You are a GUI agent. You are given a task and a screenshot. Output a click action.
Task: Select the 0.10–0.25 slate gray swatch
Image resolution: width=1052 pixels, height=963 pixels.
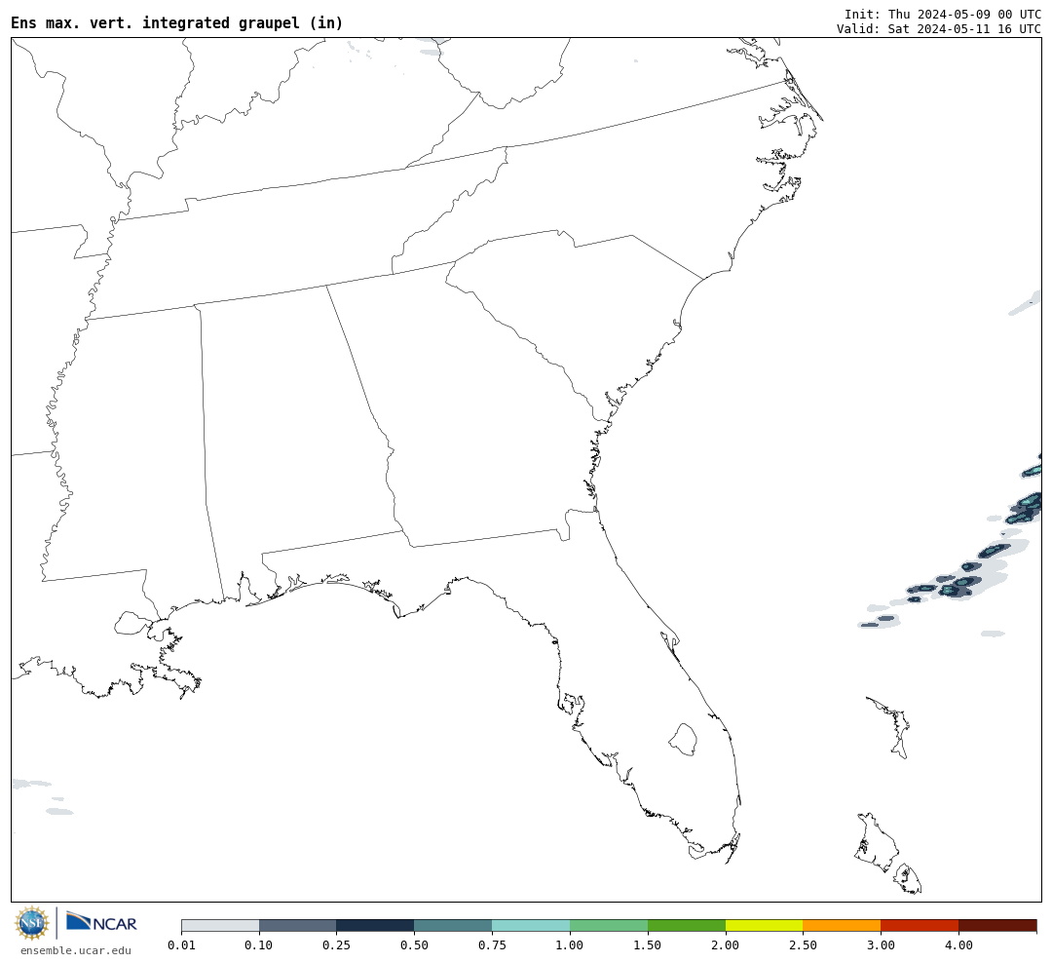pyautogui.click(x=298, y=926)
